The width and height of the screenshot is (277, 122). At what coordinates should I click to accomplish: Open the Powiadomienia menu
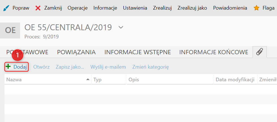(x=230, y=8)
